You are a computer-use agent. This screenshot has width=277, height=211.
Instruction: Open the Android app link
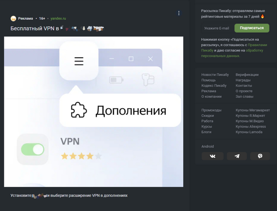(207, 147)
